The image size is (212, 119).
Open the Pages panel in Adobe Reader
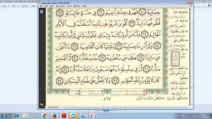point(41,12)
